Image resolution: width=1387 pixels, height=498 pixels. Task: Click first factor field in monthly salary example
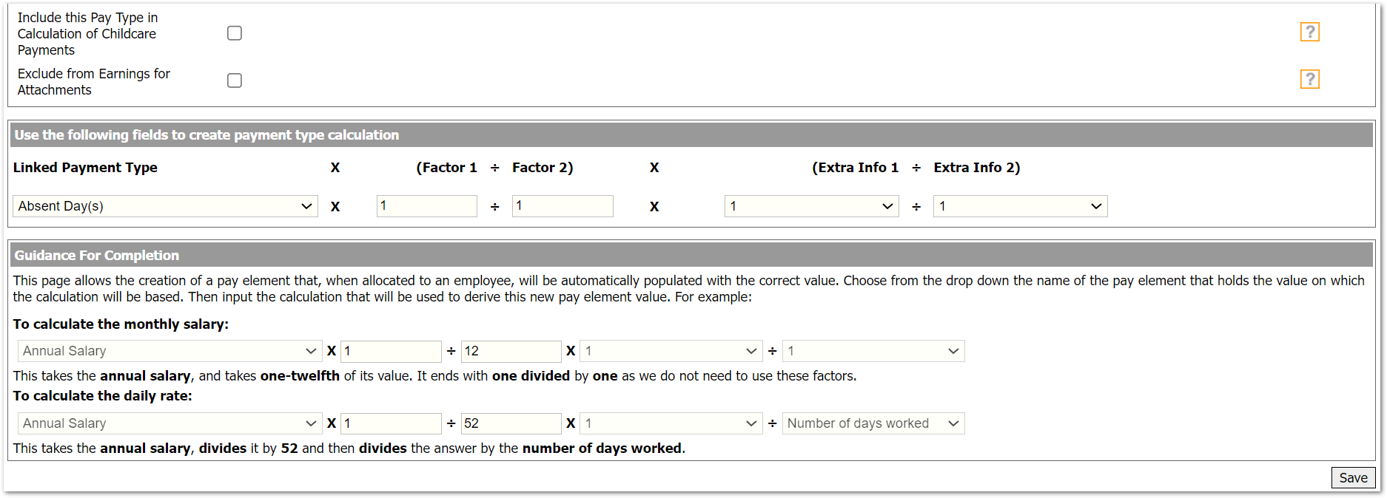[391, 351]
